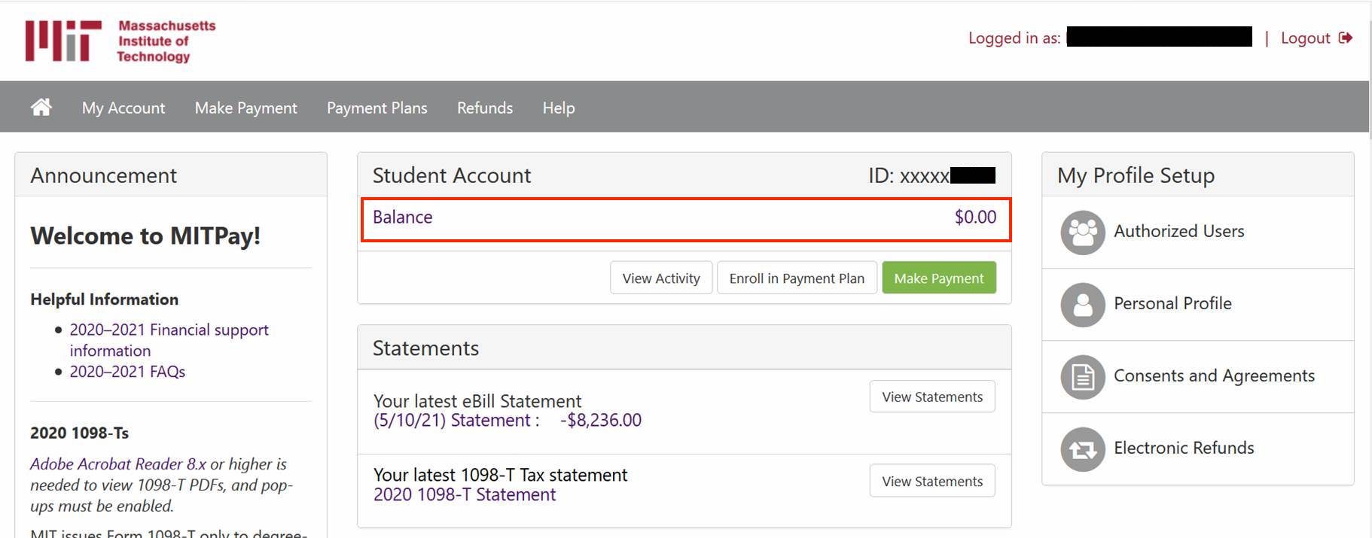This screenshot has height=538, width=1372.
Task: Click the Adobe Acrobat Reader 8.x text
Action: click(x=117, y=464)
